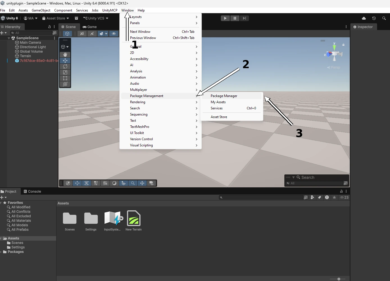Select the combined Transform tool

[x=65, y=84]
